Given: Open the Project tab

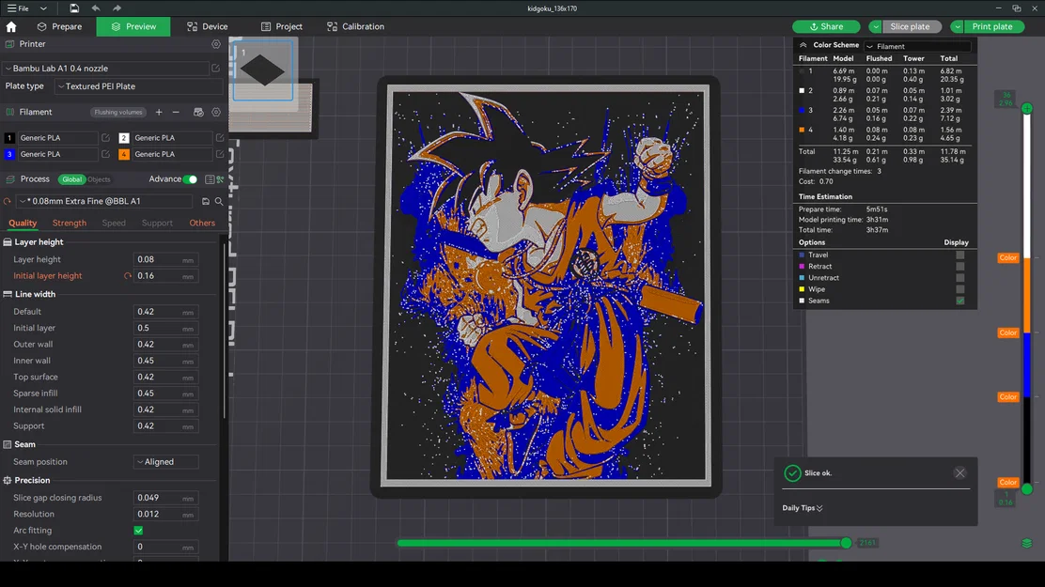Looking at the screenshot, I should tap(282, 26).
